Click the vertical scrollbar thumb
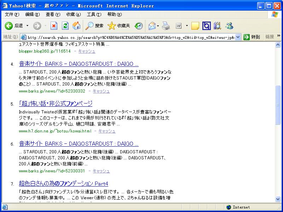283x212 pixels. tap(278, 105)
